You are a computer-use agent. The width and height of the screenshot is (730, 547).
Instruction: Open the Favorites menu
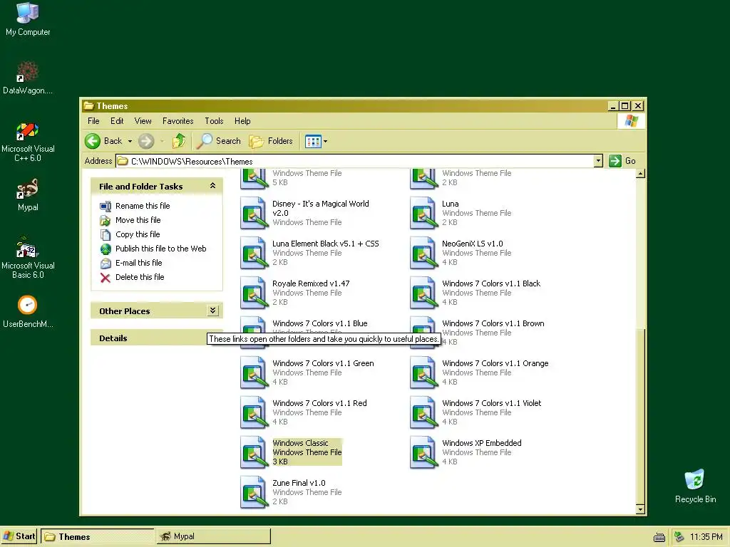(178, 121)
